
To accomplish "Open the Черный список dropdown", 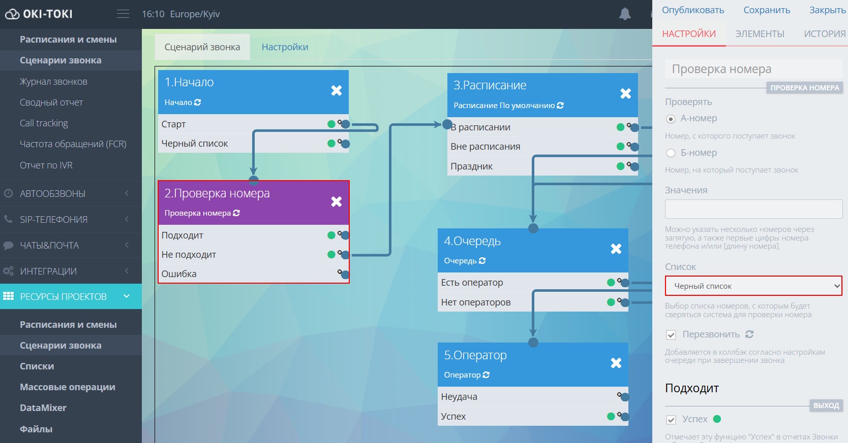I will [x=753, y=286].
